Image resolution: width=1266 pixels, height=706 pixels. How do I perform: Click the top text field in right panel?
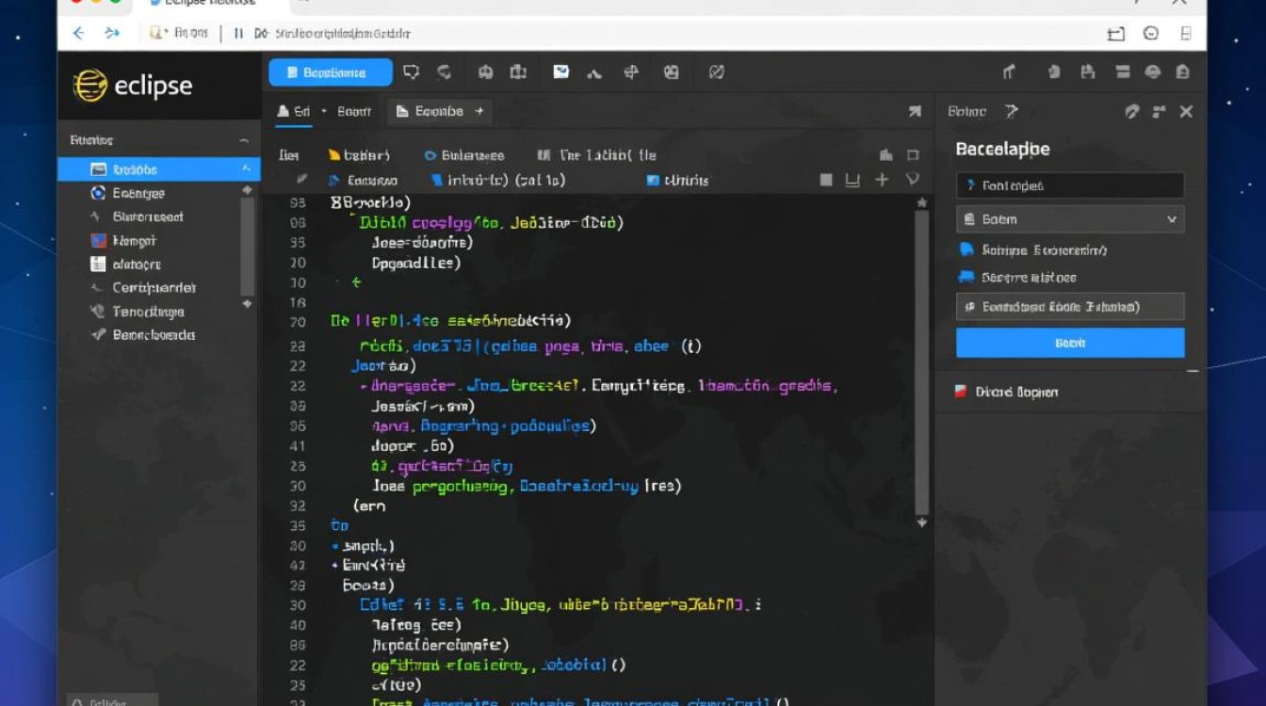click(1070, 185)
